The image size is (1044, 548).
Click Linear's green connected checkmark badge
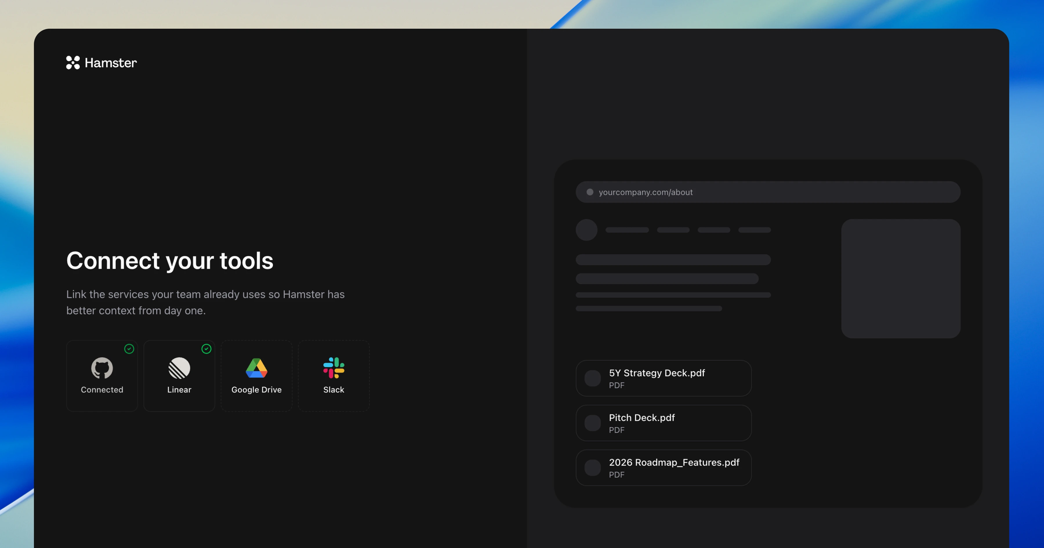click(x=206, y=349)
